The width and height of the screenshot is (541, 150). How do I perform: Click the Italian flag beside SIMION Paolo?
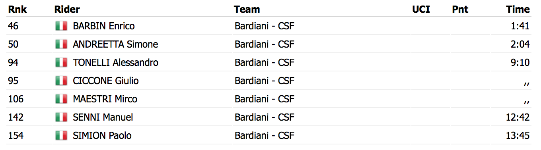click(x=61, y=136)
